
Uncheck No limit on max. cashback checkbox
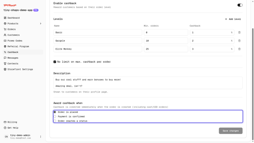[55, 62]
